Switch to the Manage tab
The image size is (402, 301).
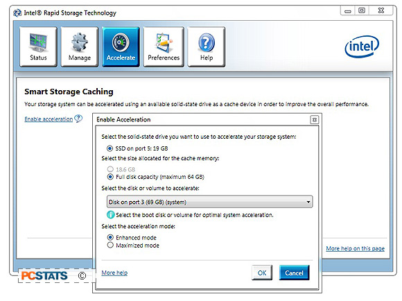(x=80, y=46)
